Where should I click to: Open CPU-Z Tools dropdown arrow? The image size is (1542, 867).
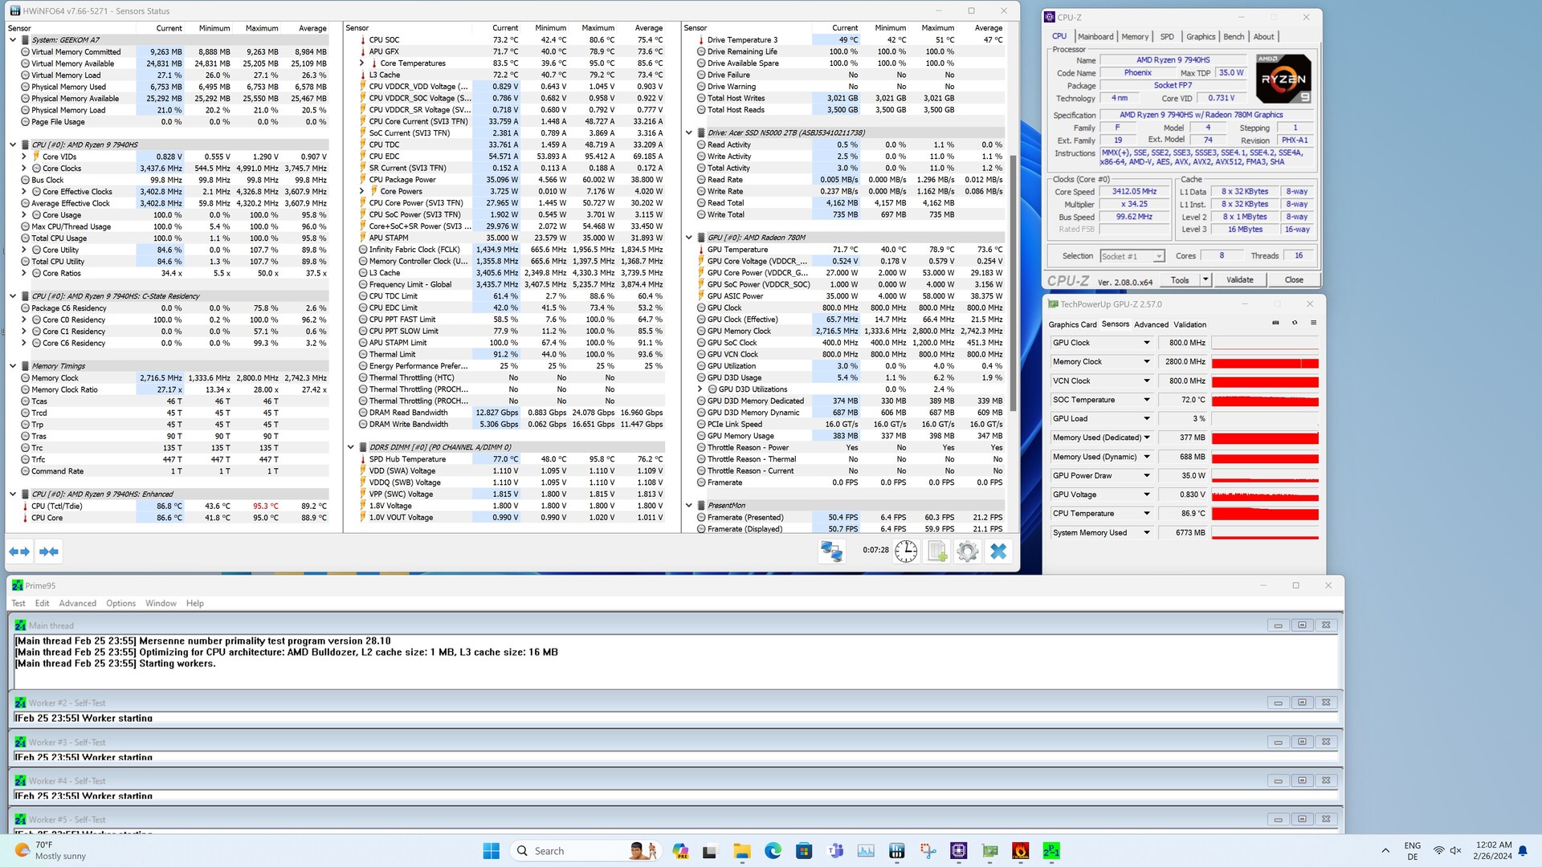(x=1205, y=279)
